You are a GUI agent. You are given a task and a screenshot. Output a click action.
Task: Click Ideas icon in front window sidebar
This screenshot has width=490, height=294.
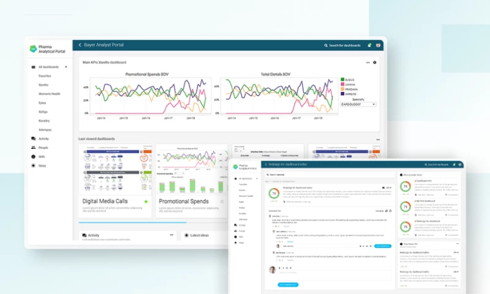236,243
